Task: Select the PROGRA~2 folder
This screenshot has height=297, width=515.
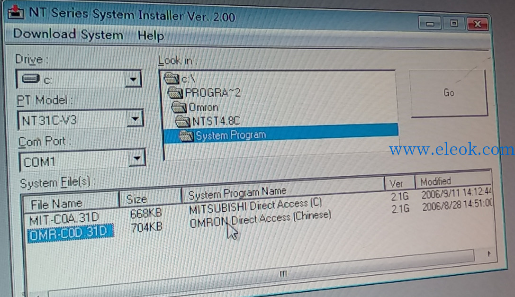Action: tap(213, 93)
